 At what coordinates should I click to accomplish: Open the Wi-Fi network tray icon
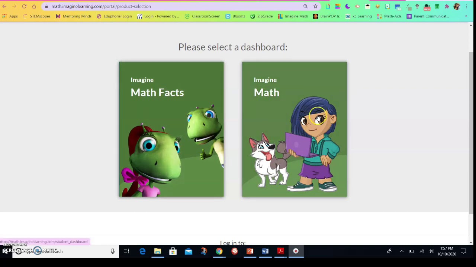pyautogui.click(x=422, y=251)
